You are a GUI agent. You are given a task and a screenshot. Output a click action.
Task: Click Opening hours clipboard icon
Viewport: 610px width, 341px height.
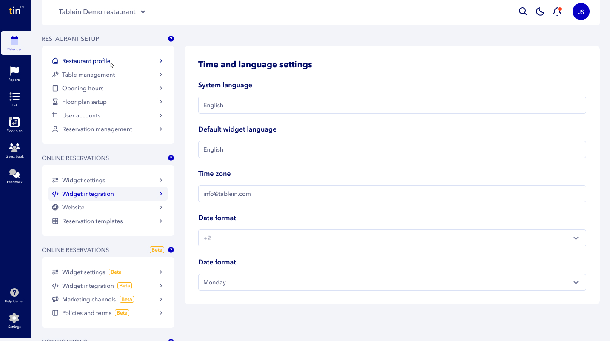[x=55, y=88]
